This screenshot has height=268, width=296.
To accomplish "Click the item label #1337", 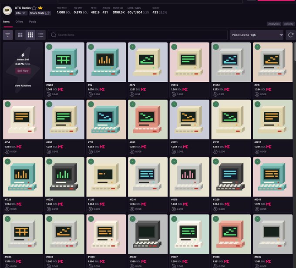I will pyautogui.click(x=175, y=257).
